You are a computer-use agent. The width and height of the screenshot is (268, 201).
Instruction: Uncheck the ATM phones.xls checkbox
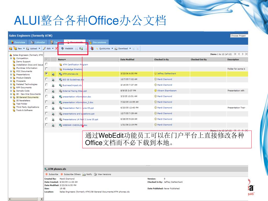[47, 74]
